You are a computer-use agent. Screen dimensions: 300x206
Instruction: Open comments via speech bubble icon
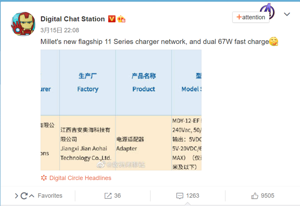point(180,196)
